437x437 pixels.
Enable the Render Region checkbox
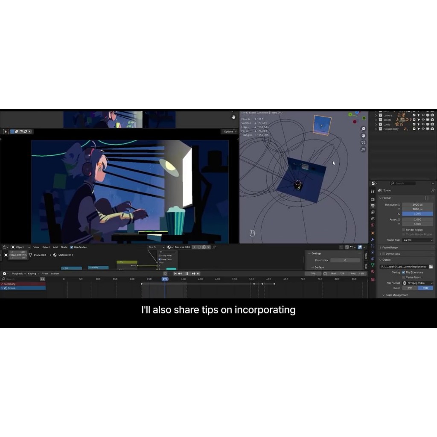[404, 230]
